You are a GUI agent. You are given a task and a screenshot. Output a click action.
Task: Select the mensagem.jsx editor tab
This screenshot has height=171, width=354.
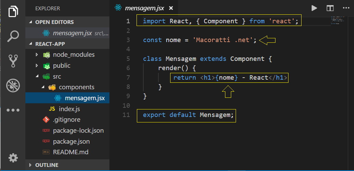coord(144,8)
